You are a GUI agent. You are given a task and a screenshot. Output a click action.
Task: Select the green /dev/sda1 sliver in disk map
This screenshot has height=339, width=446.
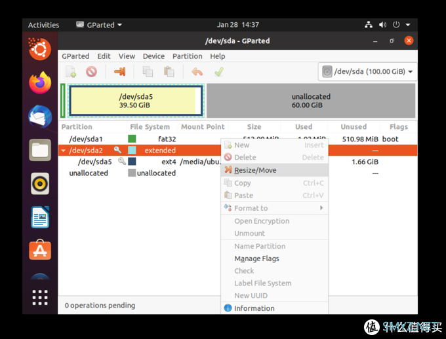coord(63,101)
